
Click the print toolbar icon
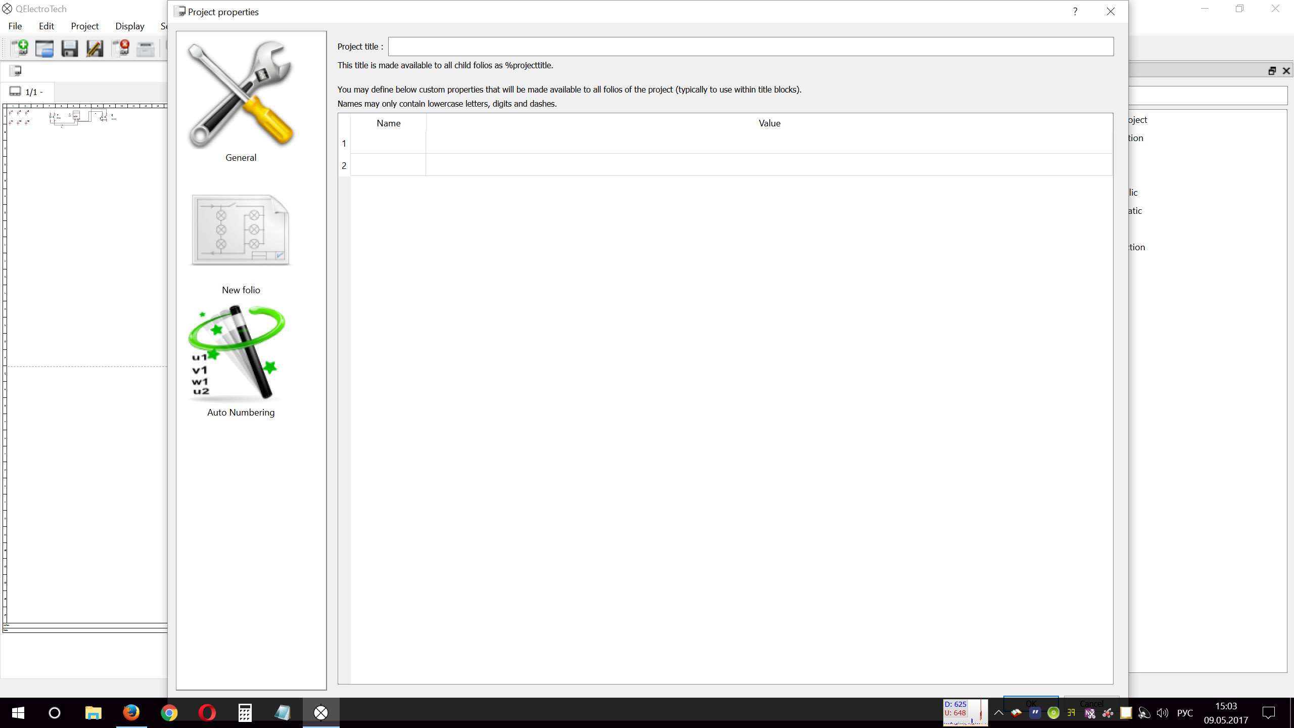146,49
